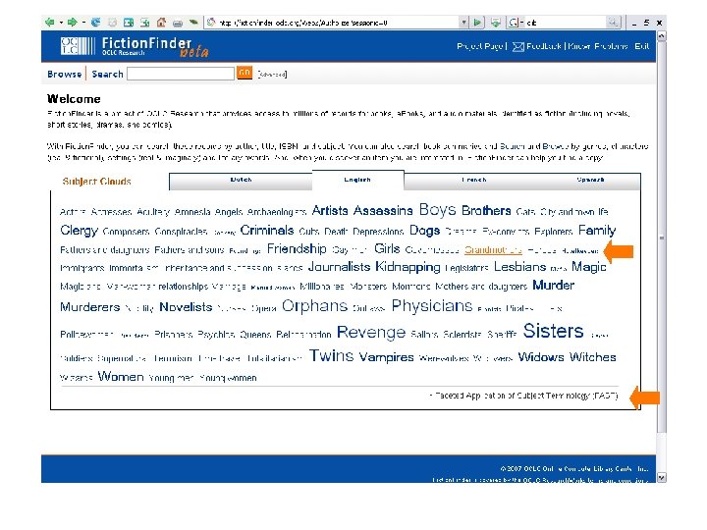Viewport: 707px width, 530px height.
Task: Select the Sisters subject tag
Action: point(553,331)
